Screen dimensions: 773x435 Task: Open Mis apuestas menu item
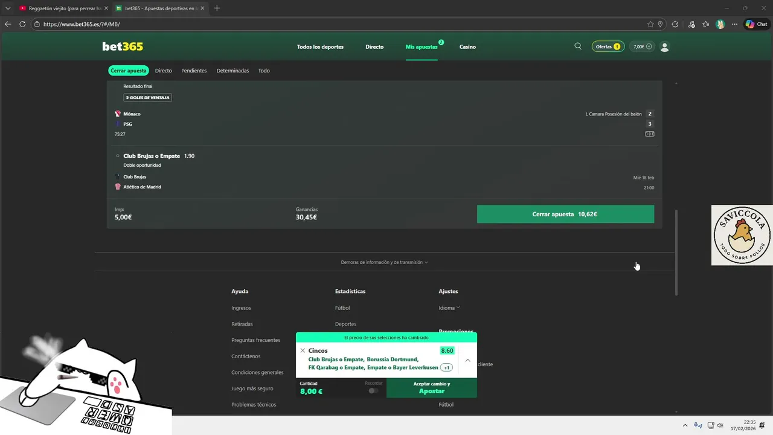422,47
